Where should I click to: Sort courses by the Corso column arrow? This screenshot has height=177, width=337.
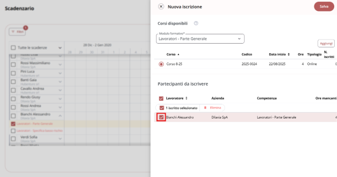pyautogui.click(x=178, y=54)
